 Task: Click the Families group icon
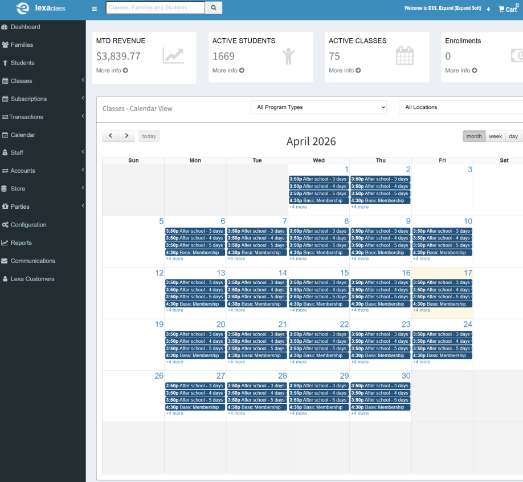5,44
